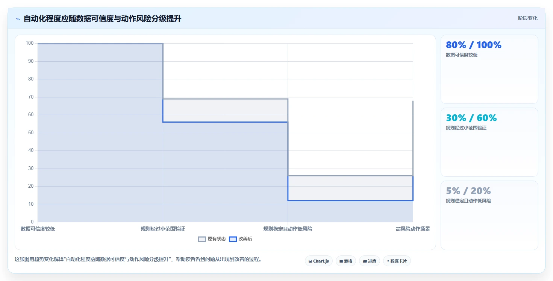Image resolution: width=553 pixels, height=281 pixels.
Task: Click the y-axis value 20
Action: click(31, 186)
